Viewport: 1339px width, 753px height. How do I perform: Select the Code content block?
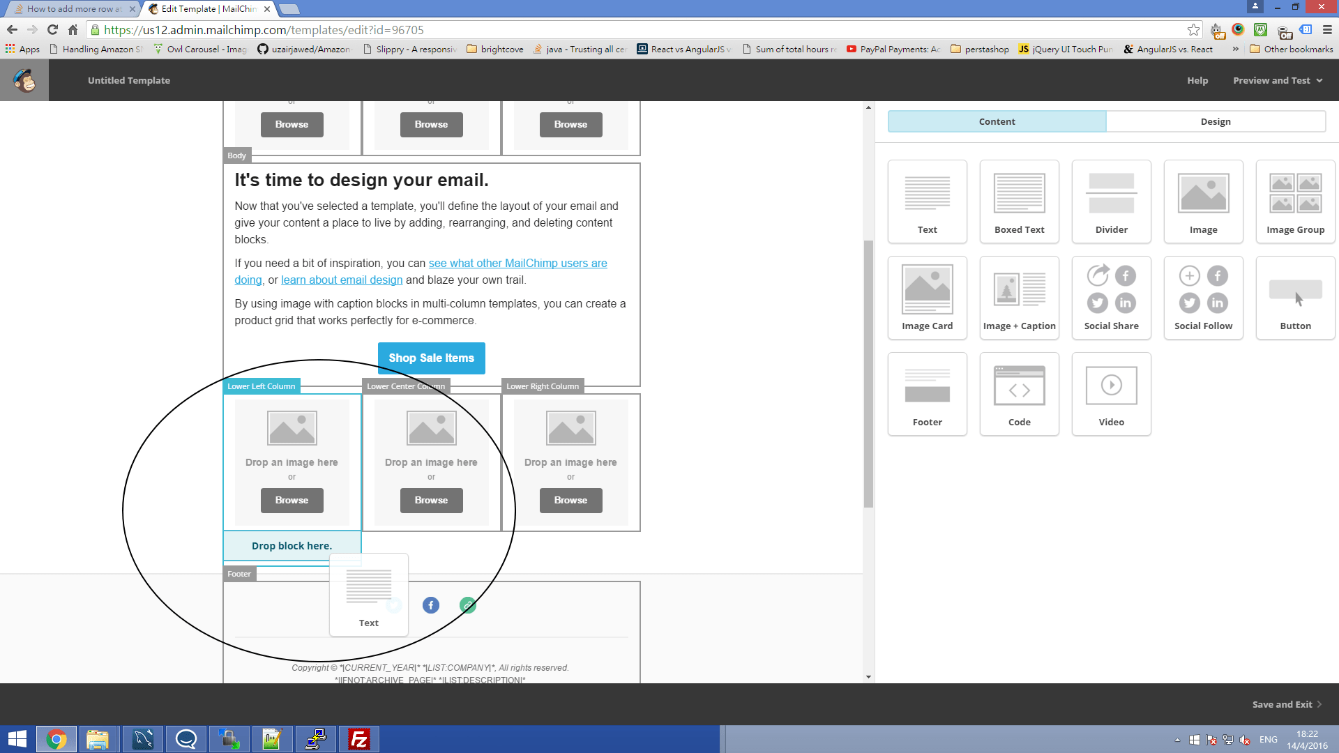pos(1019,394)
